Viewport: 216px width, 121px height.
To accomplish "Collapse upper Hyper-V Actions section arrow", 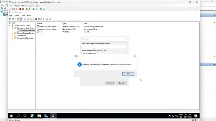I will pos(214,16).
